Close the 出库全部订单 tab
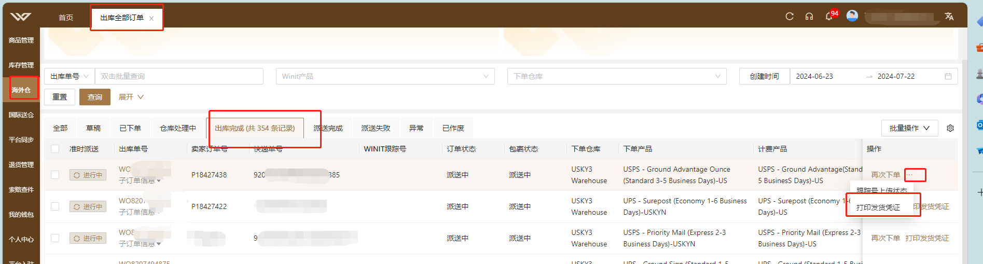 151,18
